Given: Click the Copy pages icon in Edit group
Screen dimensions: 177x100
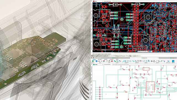Looking at the screenshot, I should pyautogui.click(x=107, y=61).
